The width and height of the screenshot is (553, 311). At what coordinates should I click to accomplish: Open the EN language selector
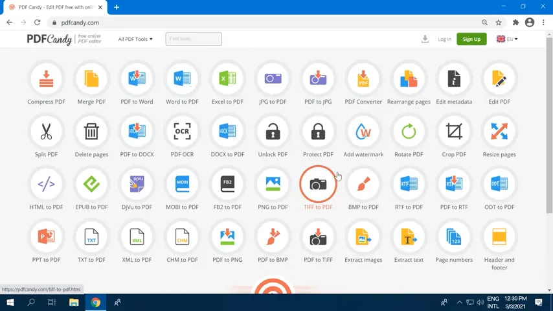coord(507,39)
